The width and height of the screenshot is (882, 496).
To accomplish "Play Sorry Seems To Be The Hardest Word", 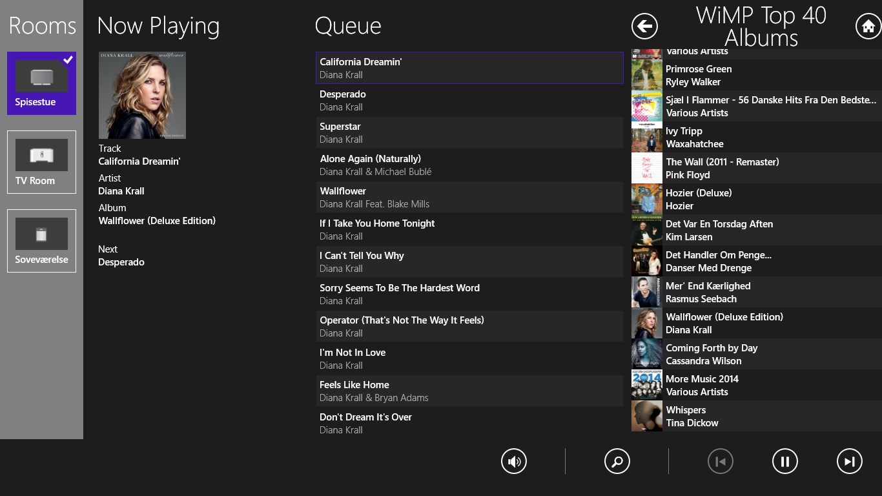I will (469, 294).
